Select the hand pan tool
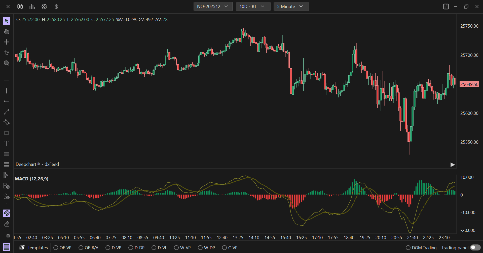Screen dimensions: 483x253 (x=7, y=31)
